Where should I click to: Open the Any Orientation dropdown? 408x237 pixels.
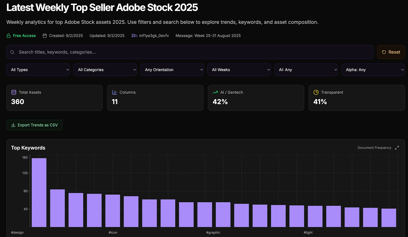[x=172, y=70]
